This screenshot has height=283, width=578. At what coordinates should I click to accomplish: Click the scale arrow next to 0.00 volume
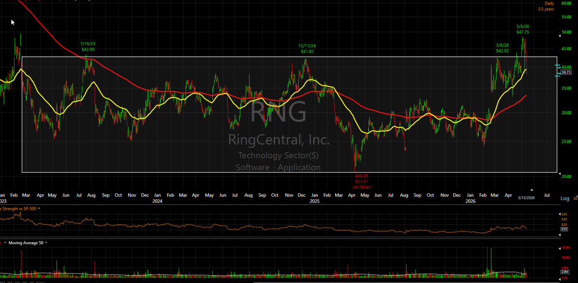tap(559, 278)
